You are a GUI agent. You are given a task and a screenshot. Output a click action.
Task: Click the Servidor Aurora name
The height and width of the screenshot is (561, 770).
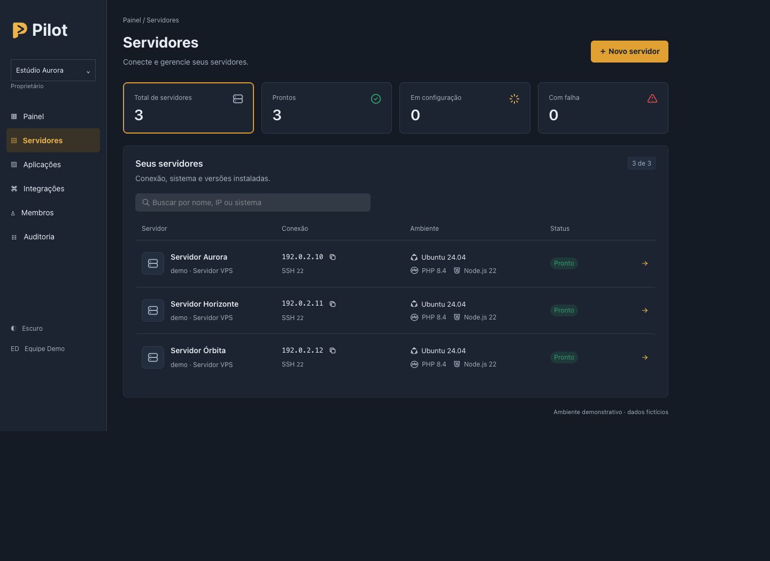199,257
